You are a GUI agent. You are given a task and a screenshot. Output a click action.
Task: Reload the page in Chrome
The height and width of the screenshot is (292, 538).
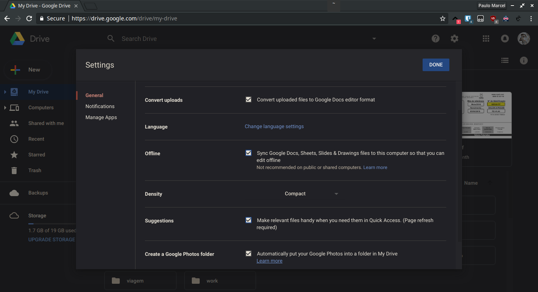[x=29, y=18]
